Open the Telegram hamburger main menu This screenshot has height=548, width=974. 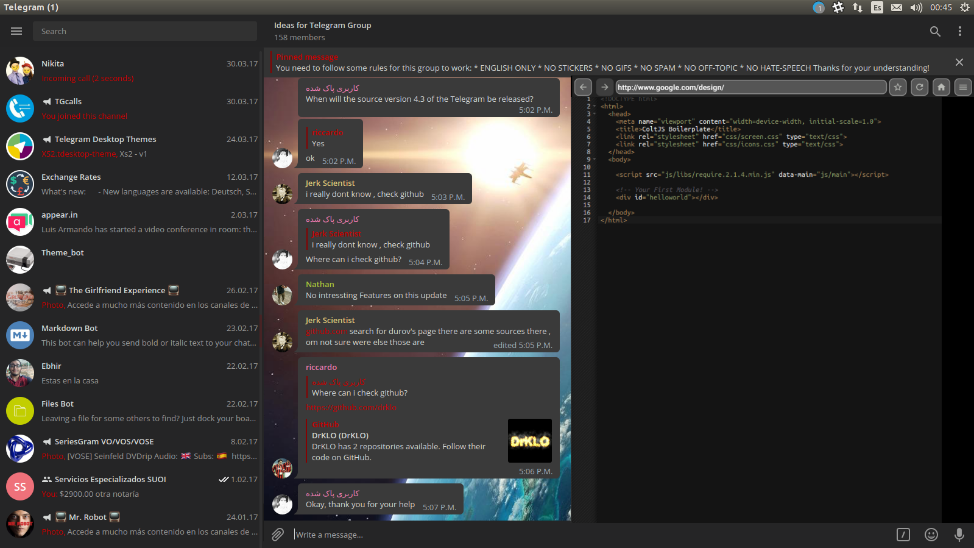coord(16,31)
